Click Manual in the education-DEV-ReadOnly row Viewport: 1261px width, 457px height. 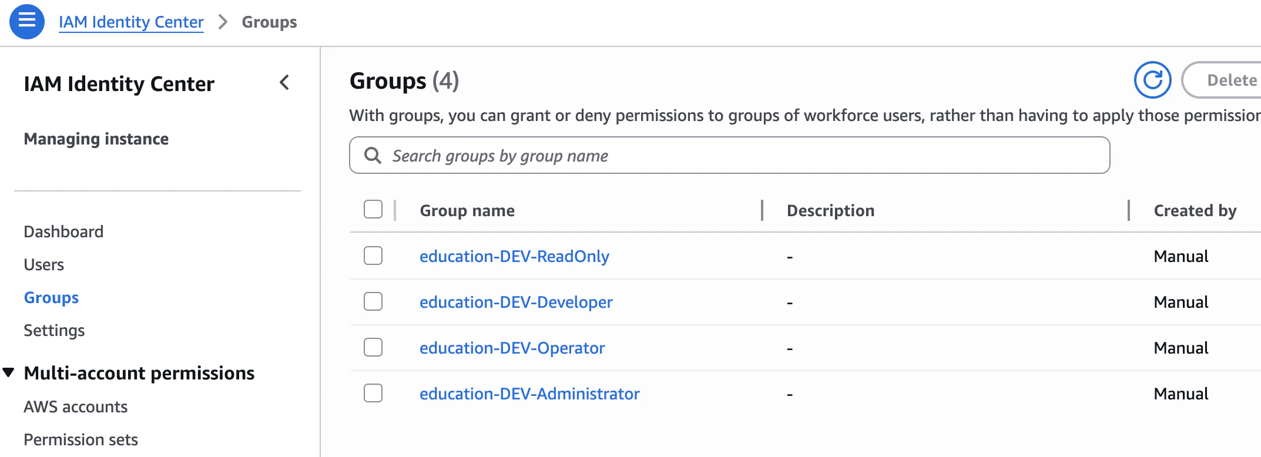pos(1181,256)
